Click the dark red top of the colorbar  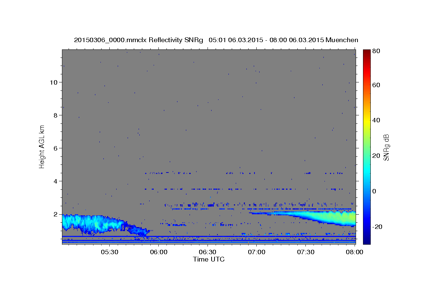click(x=366, y=52)
